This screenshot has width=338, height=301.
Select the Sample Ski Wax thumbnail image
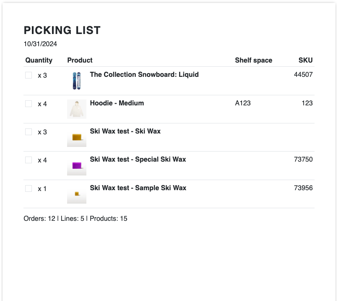(x=76, y=194)
